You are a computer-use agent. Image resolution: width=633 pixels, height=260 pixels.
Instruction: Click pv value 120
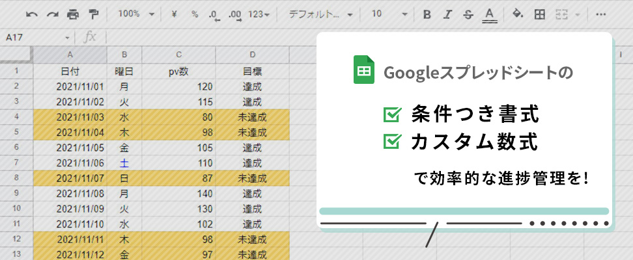pos(179,86)
